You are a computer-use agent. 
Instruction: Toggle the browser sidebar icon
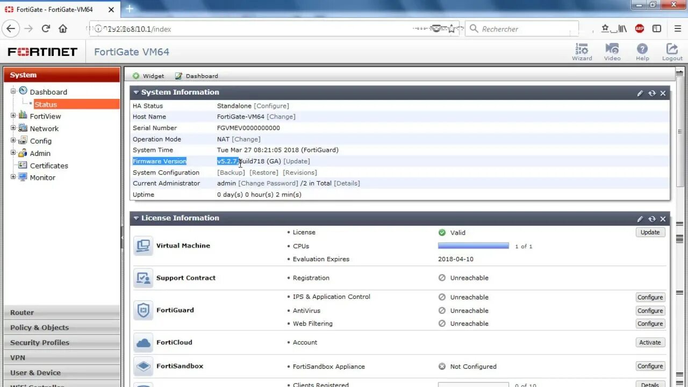tap(657, 28)
